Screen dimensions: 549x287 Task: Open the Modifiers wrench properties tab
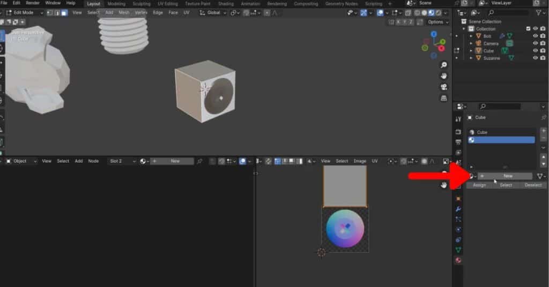(458, 208)
